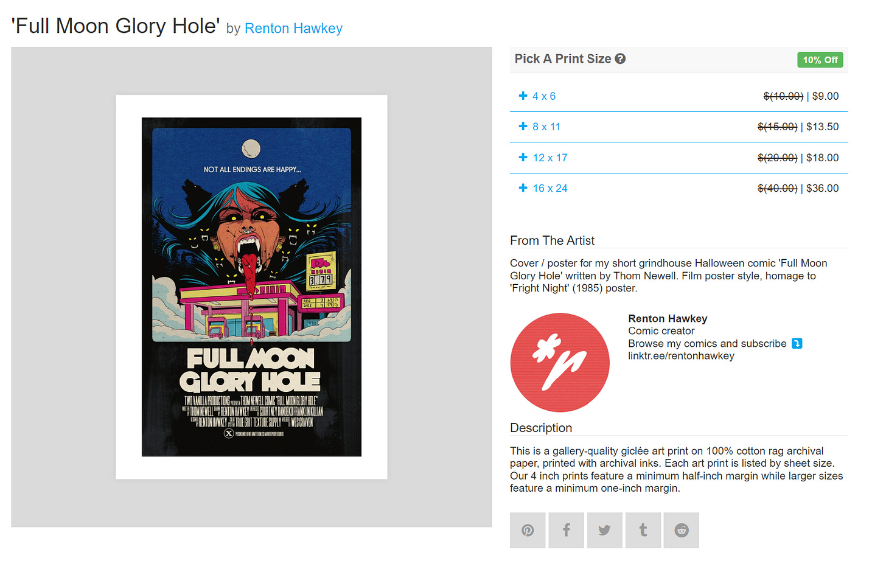Click the help icon beside Pick A Print Size
Image resolution: width=886 pixels, height=569 pixels.
[620, 59]
